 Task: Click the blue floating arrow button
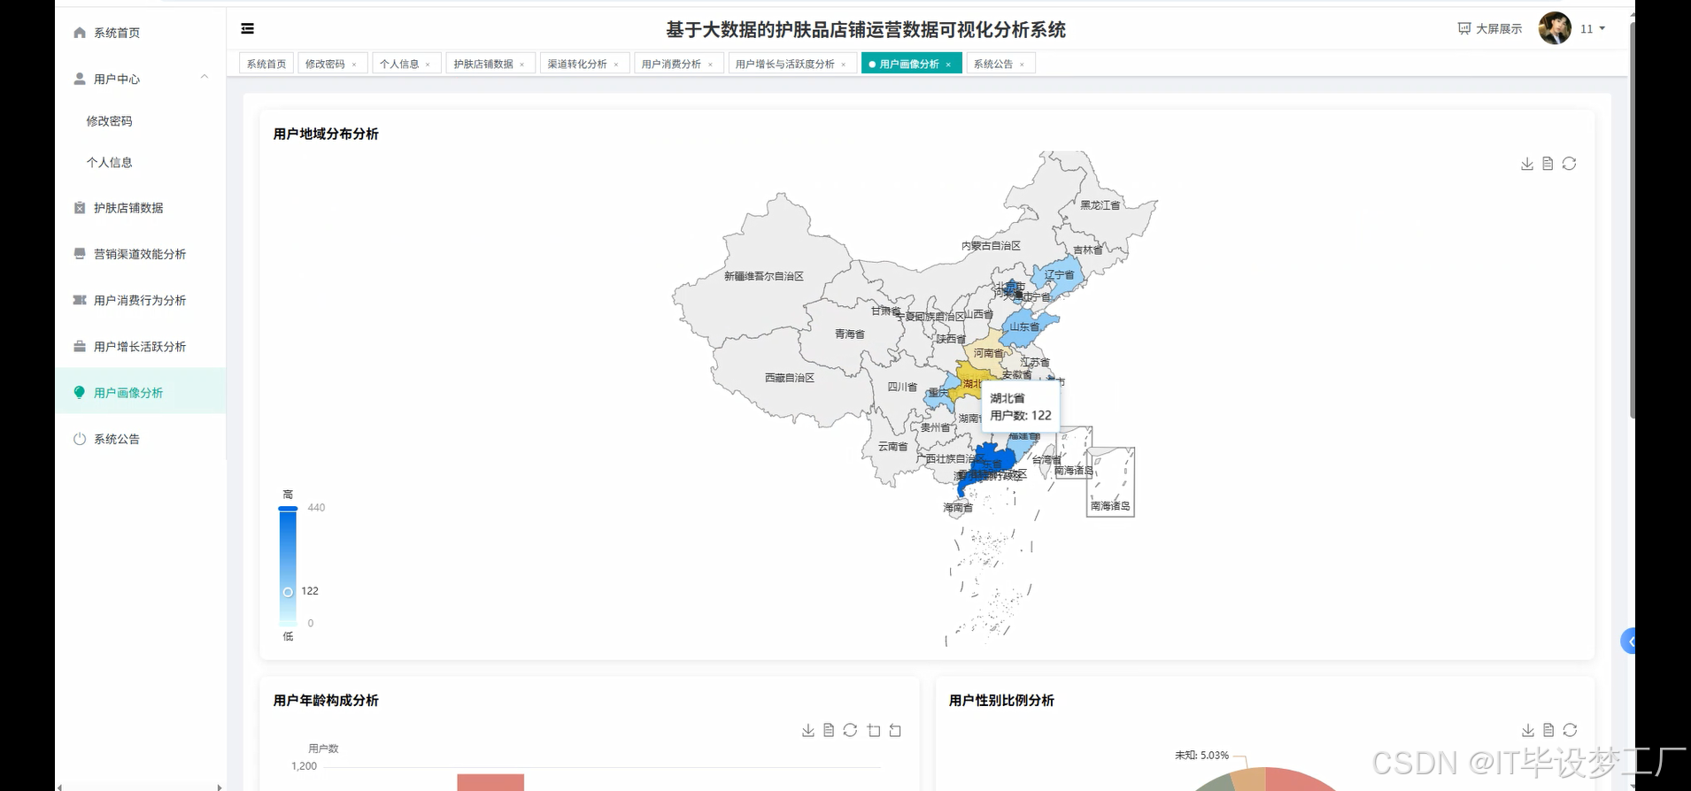[x=1628, y=641]
